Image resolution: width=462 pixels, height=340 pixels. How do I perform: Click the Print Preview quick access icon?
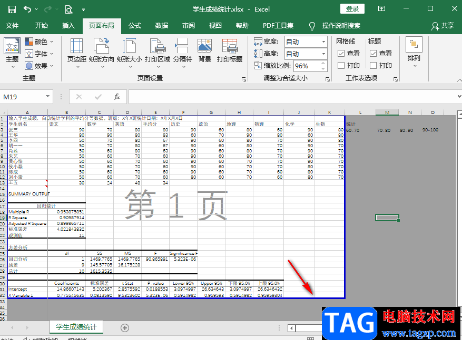tap(68, 9)
